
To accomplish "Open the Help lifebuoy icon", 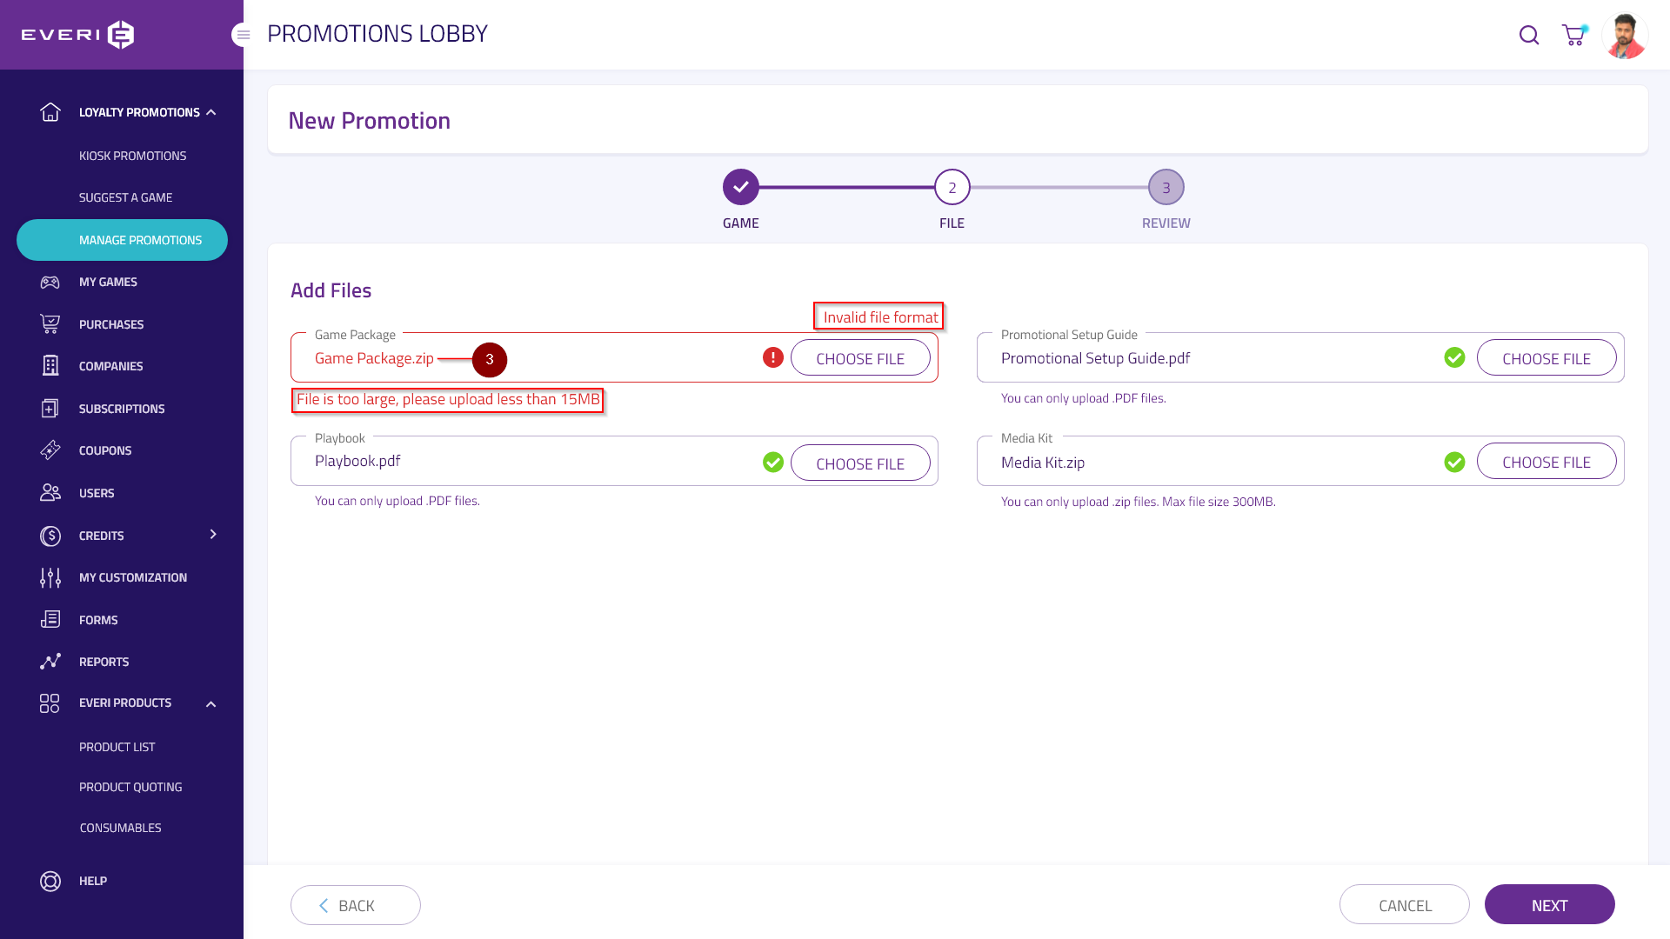I will coord(50,881).
